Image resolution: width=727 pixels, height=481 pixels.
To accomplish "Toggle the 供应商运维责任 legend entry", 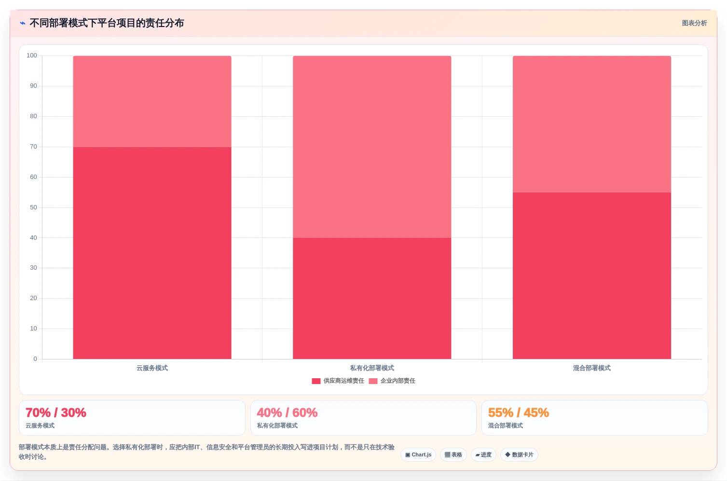I will point(338,381).
